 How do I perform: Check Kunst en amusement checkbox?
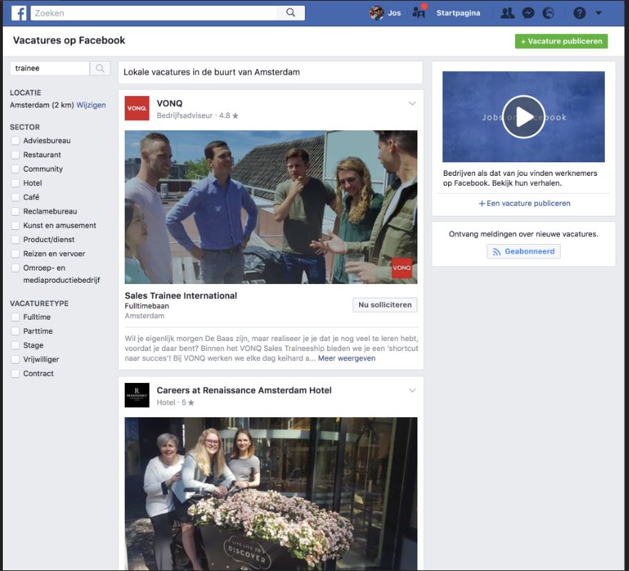pyautogui.click(x=15, y=226)
